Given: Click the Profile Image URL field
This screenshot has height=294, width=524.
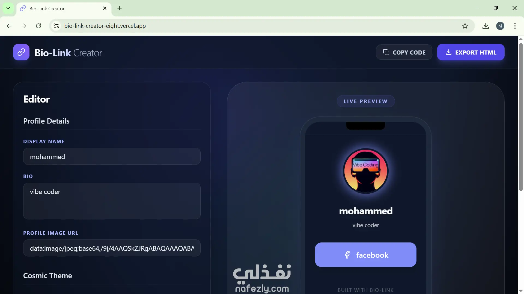Looking at the screenshot, I should [112, 248].
